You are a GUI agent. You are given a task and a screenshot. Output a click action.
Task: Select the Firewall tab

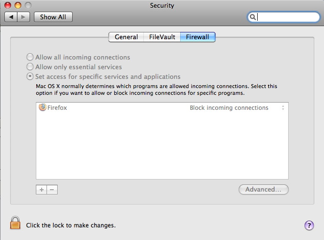pos(198,37)
